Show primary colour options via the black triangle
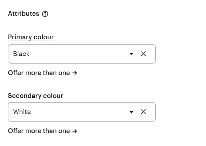This screenshot has height=146, width=206. (131, 54)
